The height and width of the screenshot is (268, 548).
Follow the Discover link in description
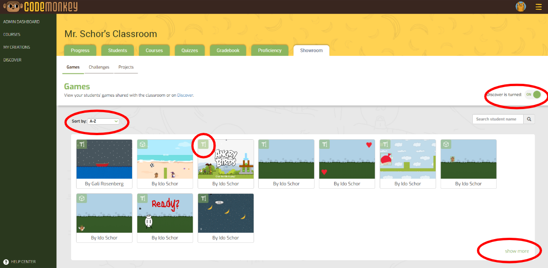click(185, 95)
